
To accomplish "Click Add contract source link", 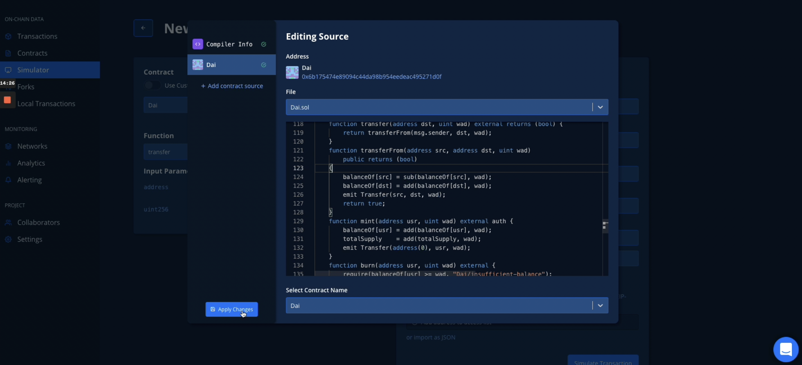I will [232, 86].
